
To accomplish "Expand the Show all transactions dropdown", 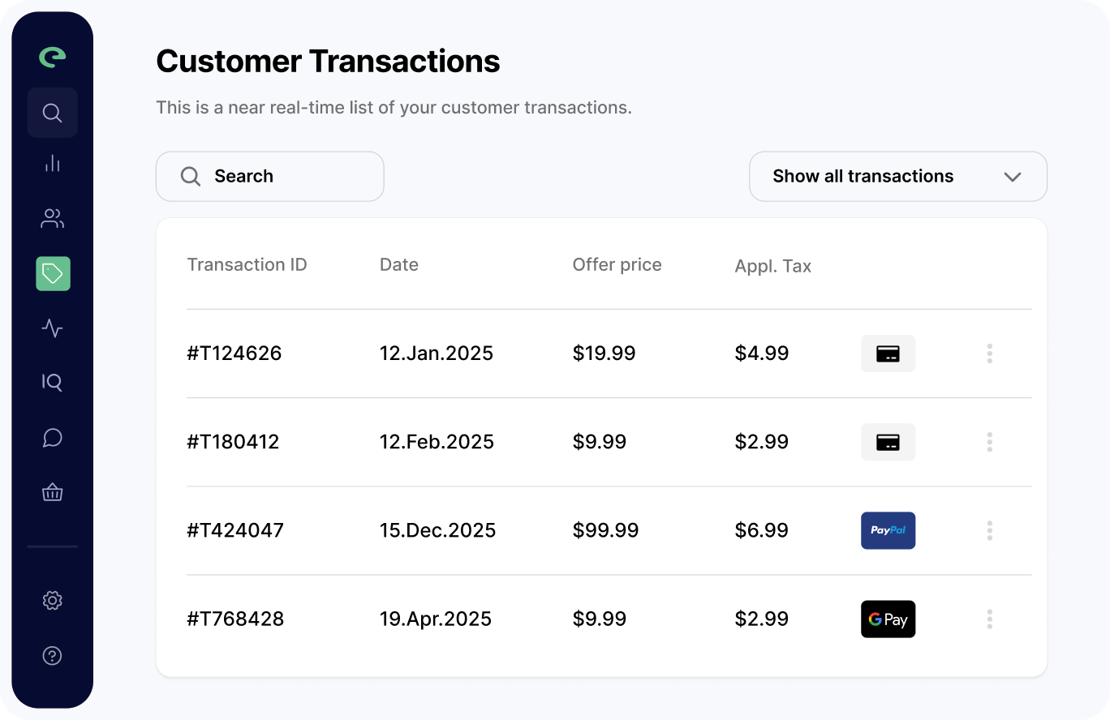I will [897, 177].
